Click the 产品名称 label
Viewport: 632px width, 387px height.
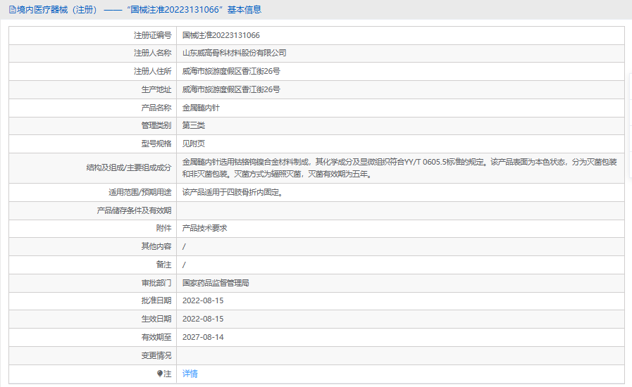pyautogui.click(x=156, y=108)
